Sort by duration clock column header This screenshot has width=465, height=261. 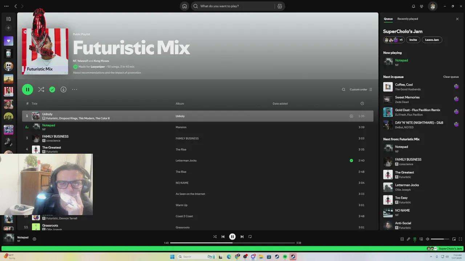pos(362,104)
